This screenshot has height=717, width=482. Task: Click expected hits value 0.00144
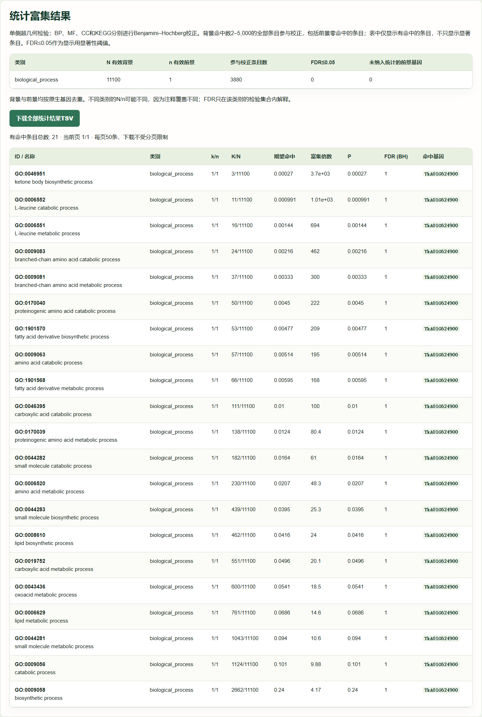[x=284, y=225]
